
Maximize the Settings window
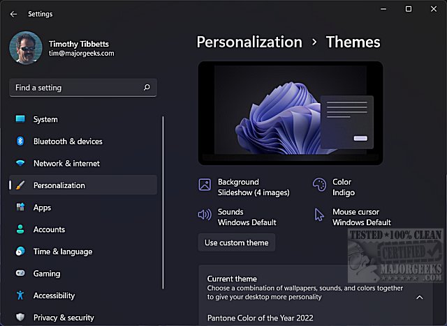pos(409,9)
